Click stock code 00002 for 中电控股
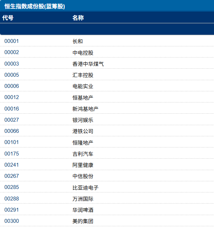This screenshot has height=228, width=214. point(12,52)
